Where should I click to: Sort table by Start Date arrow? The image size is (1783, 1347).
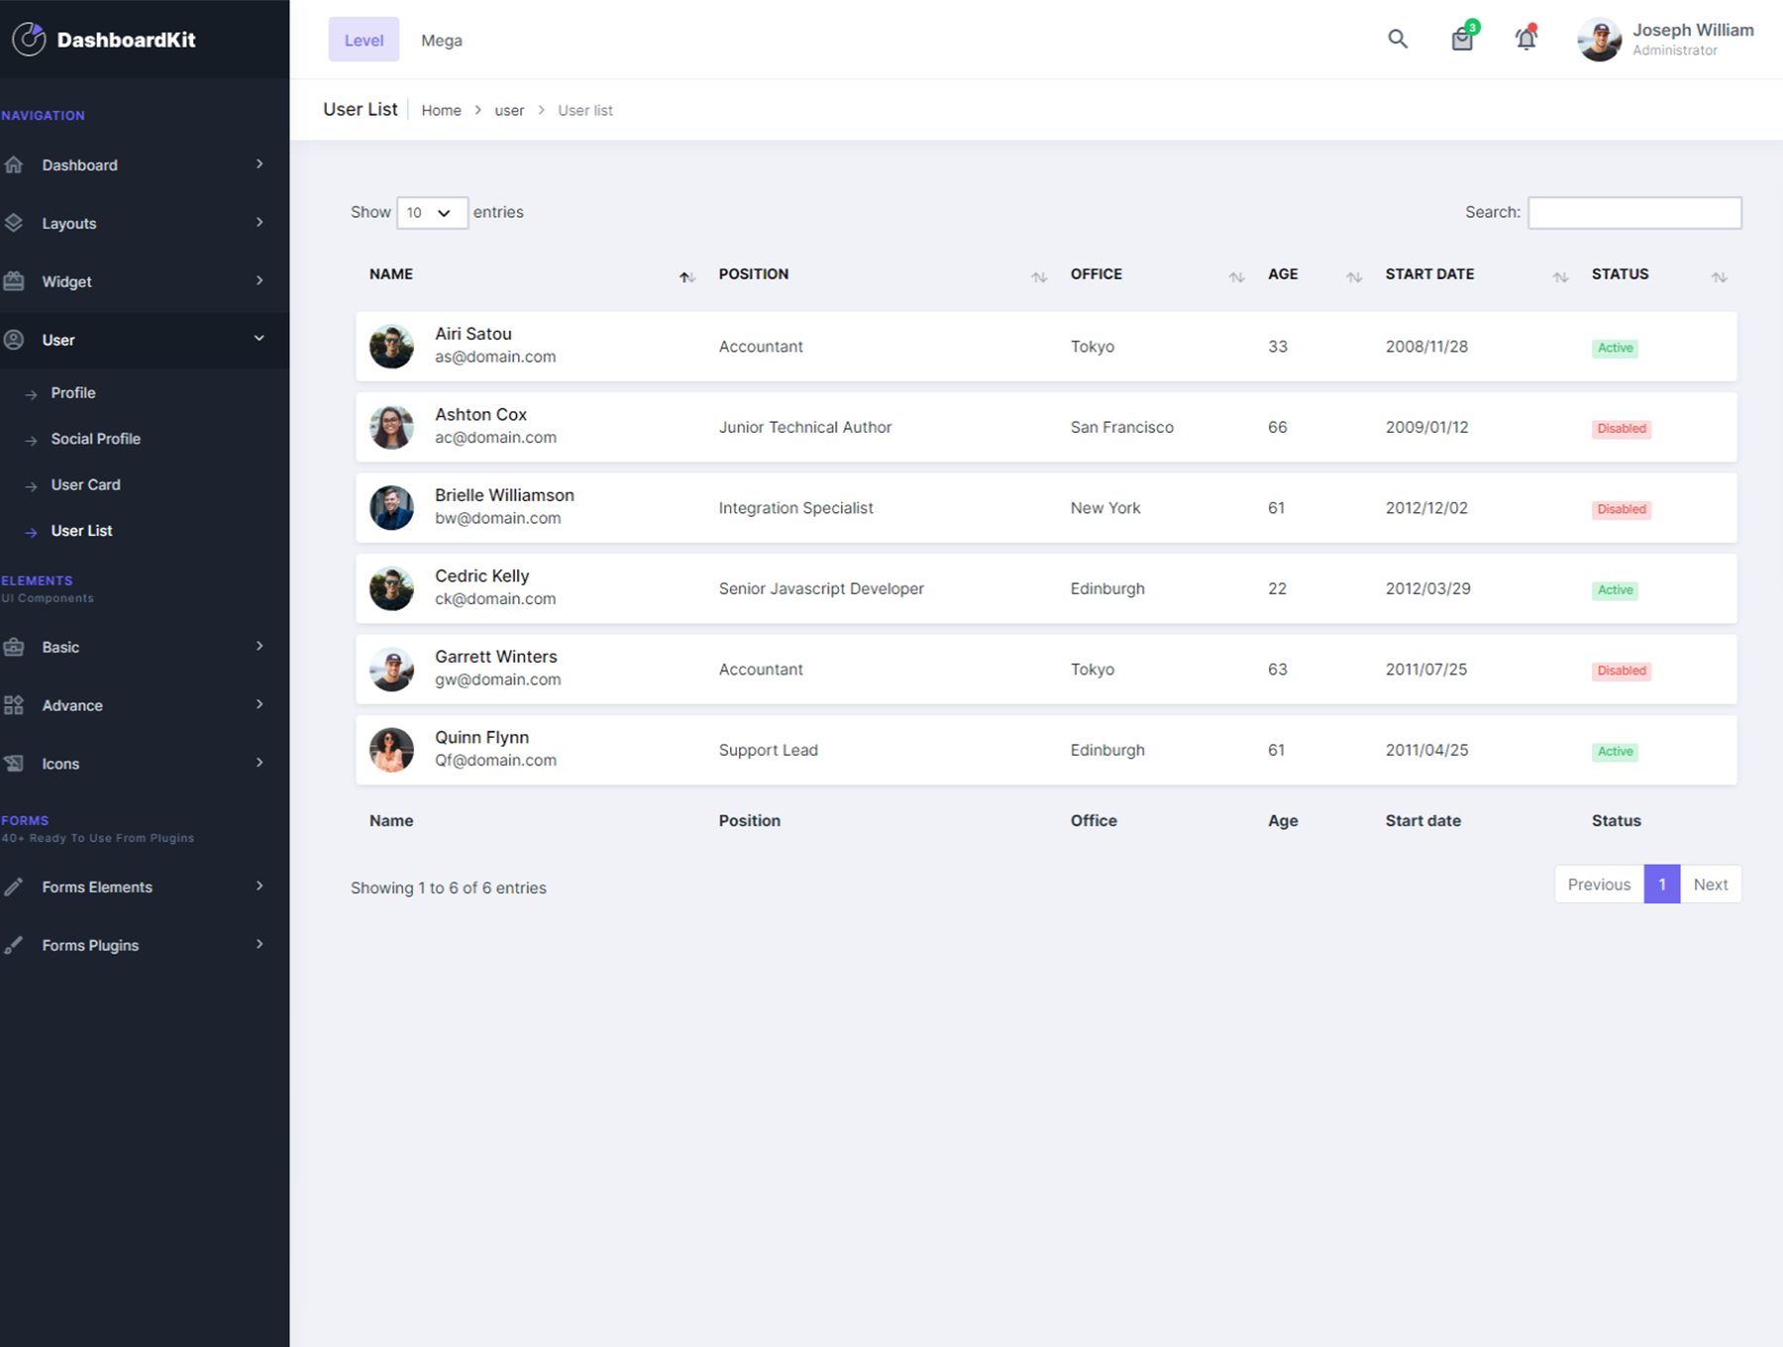click(1560, 277)
